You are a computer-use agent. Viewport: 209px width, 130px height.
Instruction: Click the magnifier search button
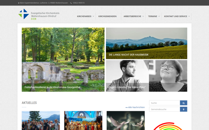coord(184,103)
